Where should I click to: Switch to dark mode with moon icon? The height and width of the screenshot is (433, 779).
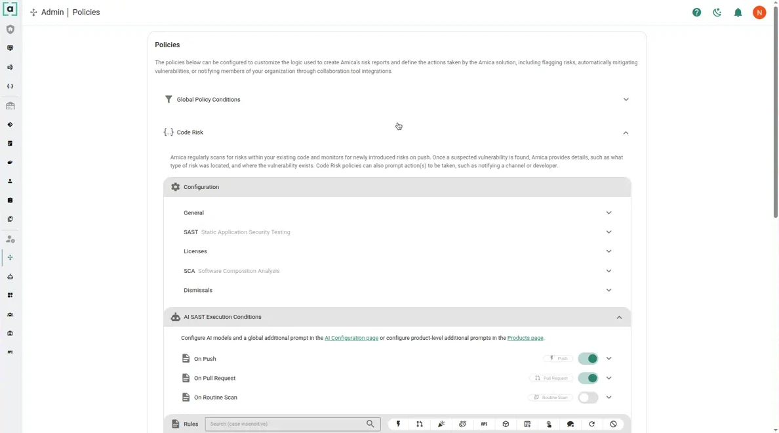click(x=717, y=12)
